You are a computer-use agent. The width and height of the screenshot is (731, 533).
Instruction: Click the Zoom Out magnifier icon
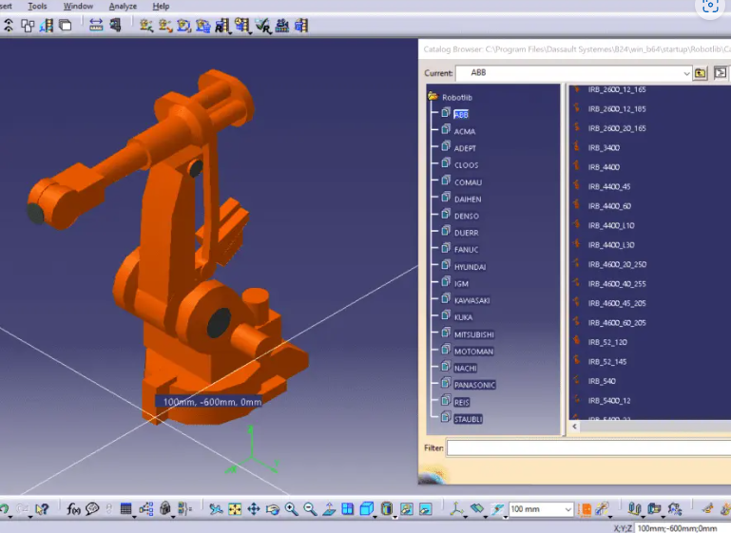310,509
